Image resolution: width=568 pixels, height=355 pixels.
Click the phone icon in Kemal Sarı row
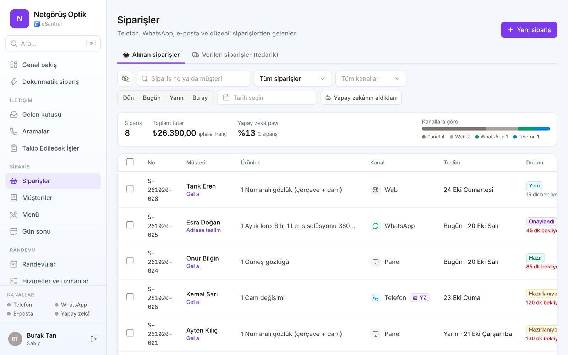point(376,298)
